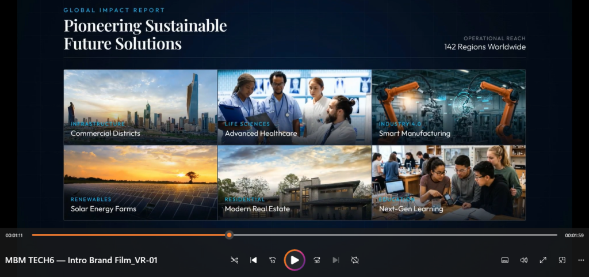Toggle repeat mode
589x277 pixels.
click(355, 260)
